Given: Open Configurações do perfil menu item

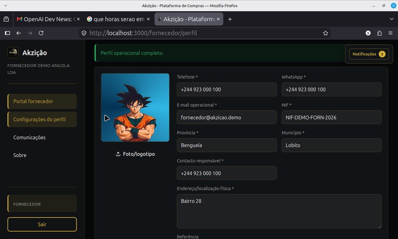Looking at the screenshot, I should pos(42,119).
